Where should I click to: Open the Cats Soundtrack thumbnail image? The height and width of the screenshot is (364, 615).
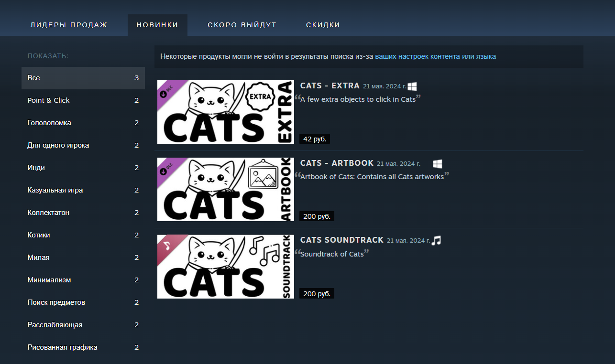226,267
